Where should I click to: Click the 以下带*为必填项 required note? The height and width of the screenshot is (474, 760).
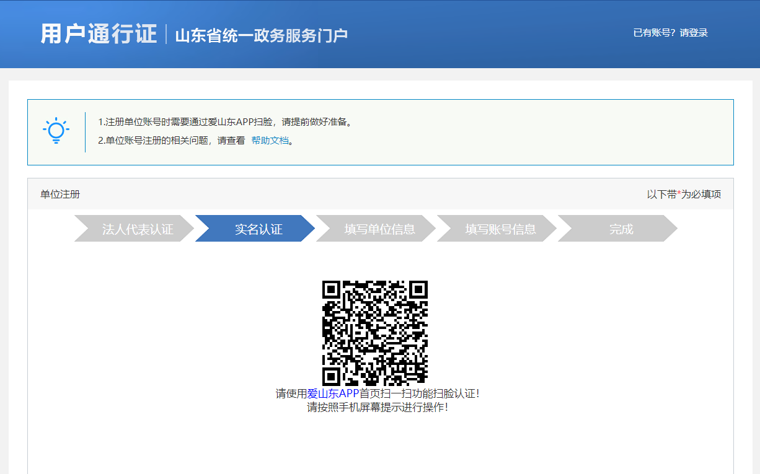click(684, 195)
